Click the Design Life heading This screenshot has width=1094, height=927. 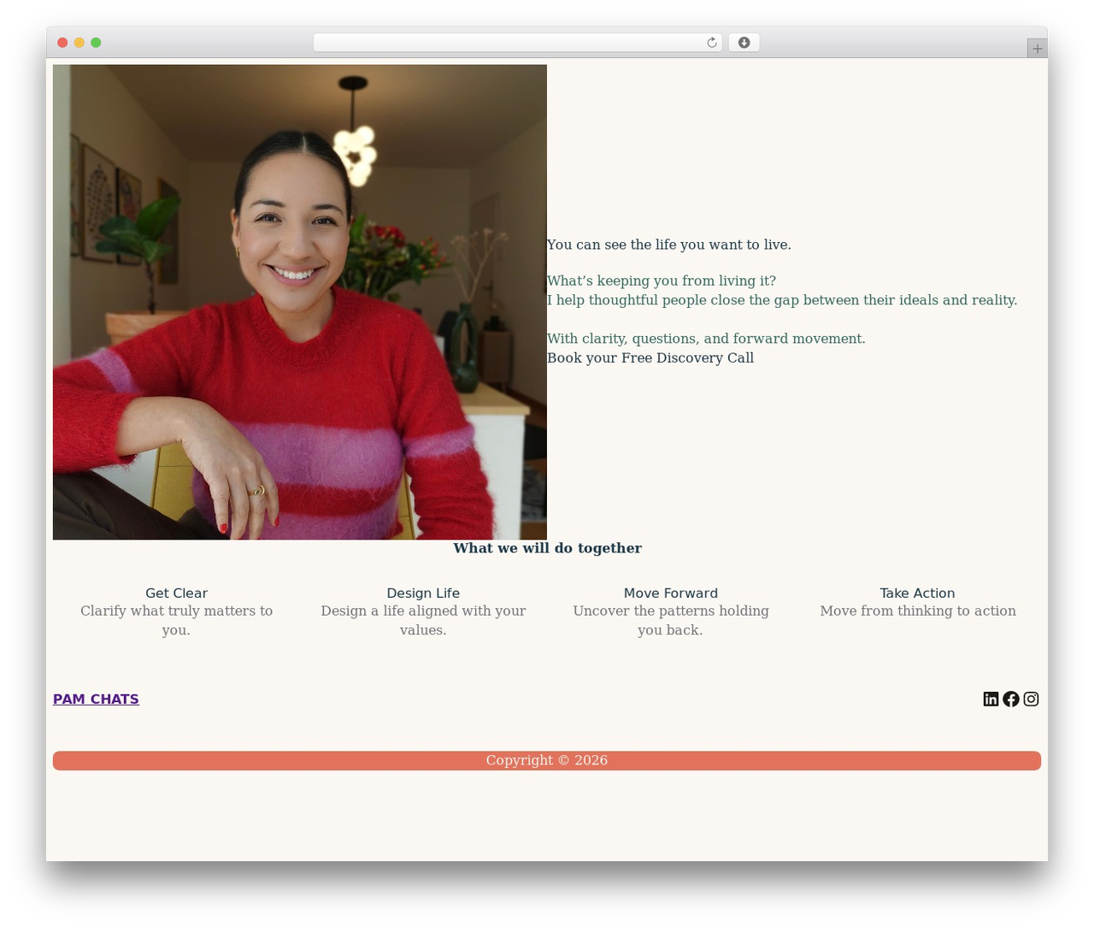pyautogui.click(x=423, y=593)
